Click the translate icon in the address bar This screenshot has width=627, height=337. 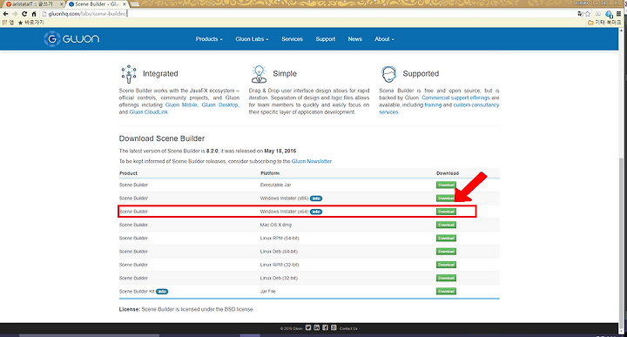point(580,14)
